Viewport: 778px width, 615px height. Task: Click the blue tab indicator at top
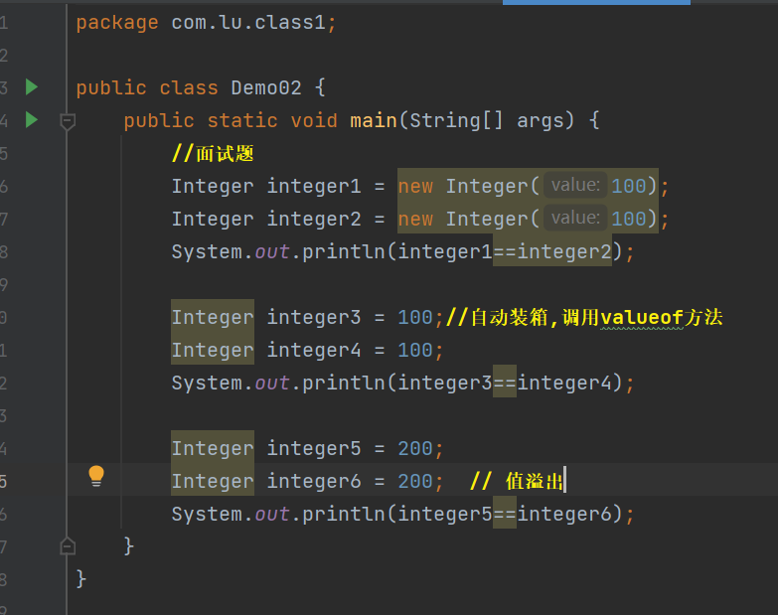click(596, 2)
